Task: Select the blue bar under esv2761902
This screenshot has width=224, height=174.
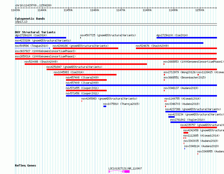Action: coord(194,122)
